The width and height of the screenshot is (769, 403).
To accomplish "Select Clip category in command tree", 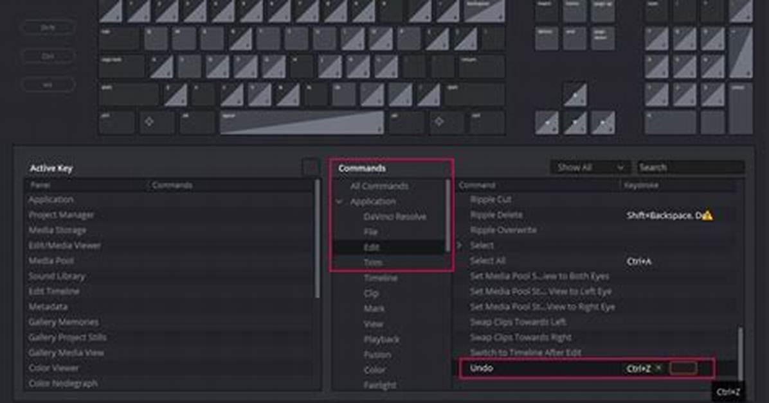I will pos(371,293).
